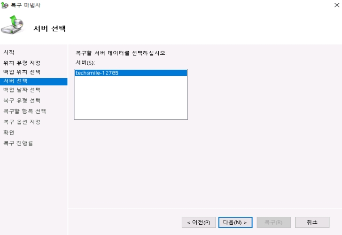Click the small wizard icon in title bar
The image size is (342, 235).
5,5
